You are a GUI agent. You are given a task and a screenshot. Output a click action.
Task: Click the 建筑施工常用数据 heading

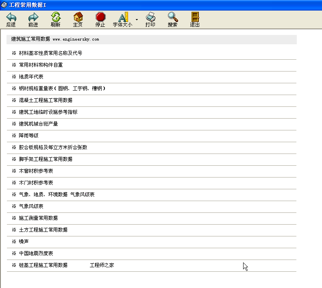click(x=30, y=39)
